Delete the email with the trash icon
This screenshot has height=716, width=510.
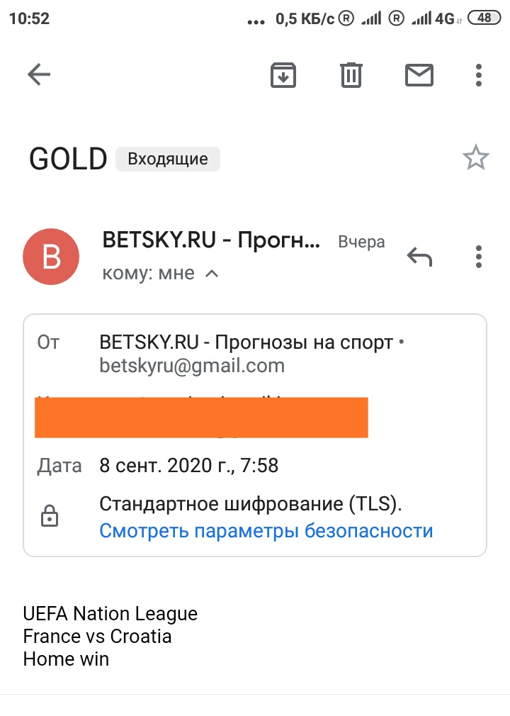[351, 75]
